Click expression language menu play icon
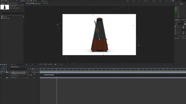 pyautogui.click(x=31, y=75)
